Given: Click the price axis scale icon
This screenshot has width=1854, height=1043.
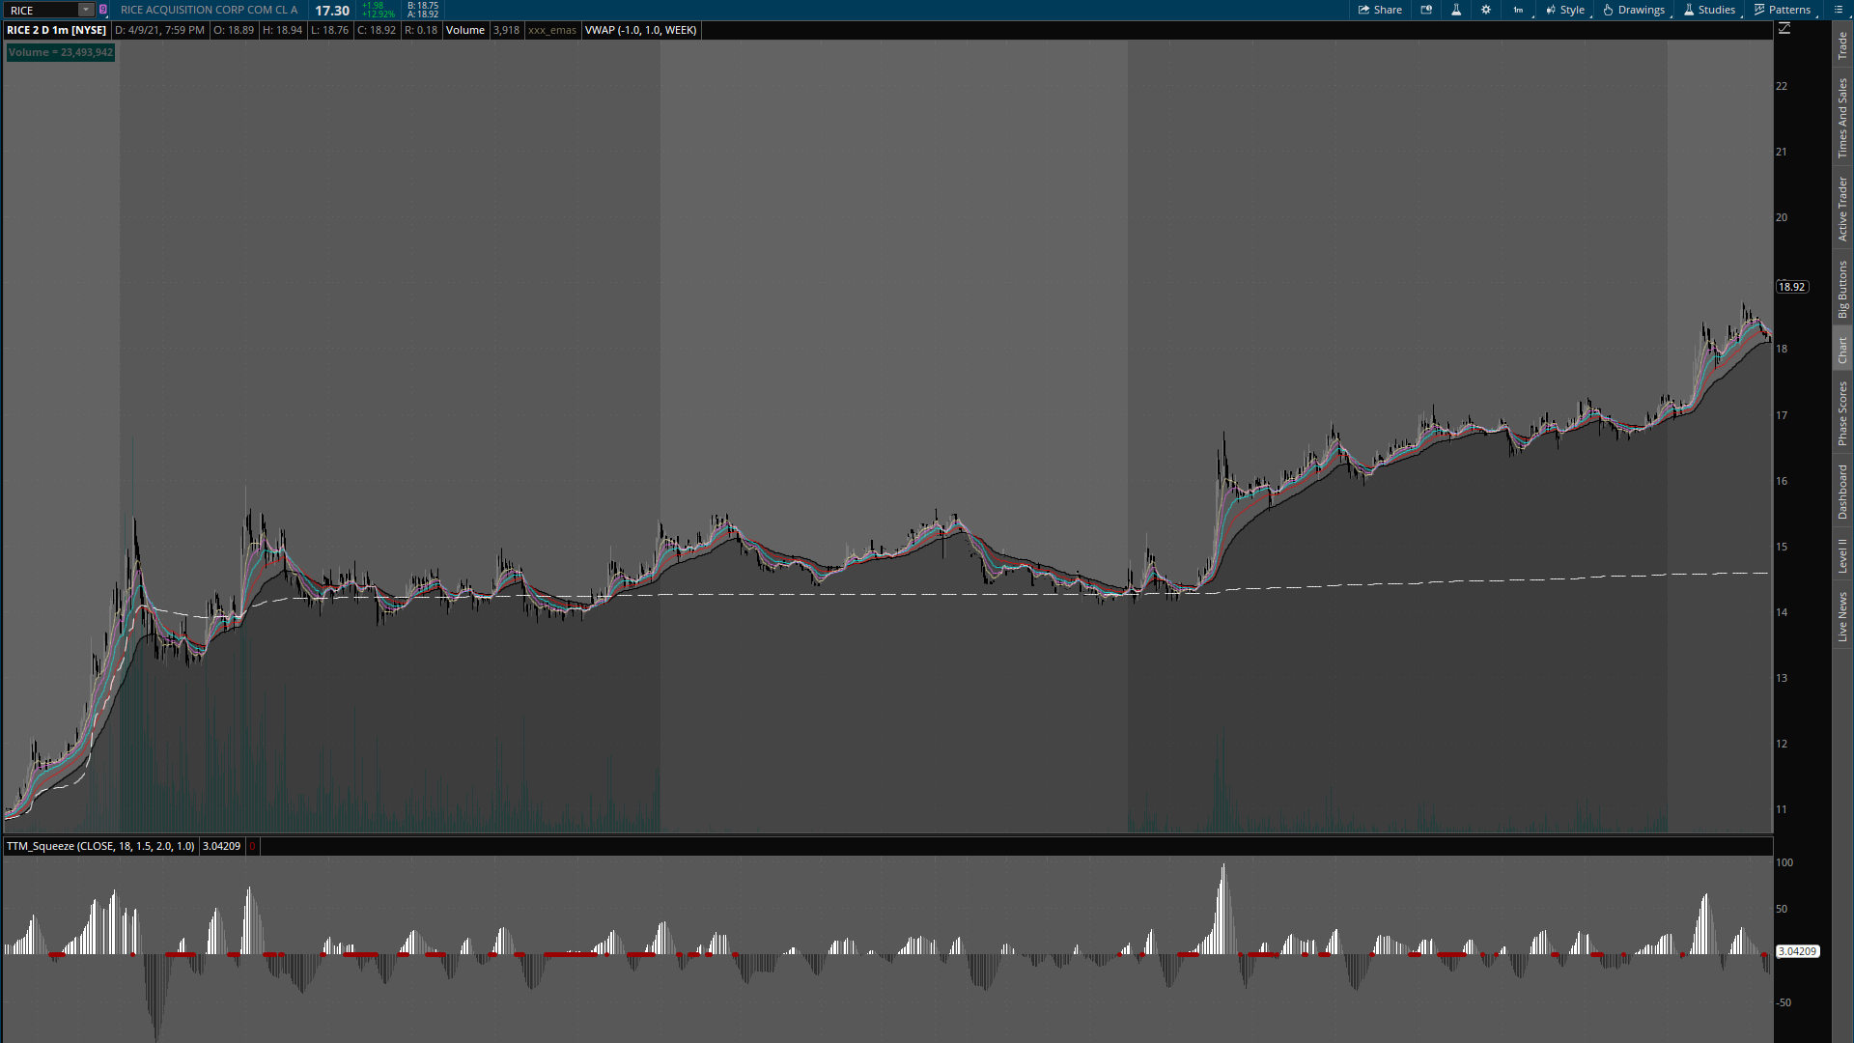Looking at the screenshot, I should [1784, 29].
